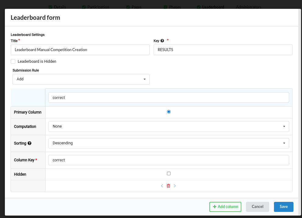Click the left chevron to view previous column

[x=162, y=186]
